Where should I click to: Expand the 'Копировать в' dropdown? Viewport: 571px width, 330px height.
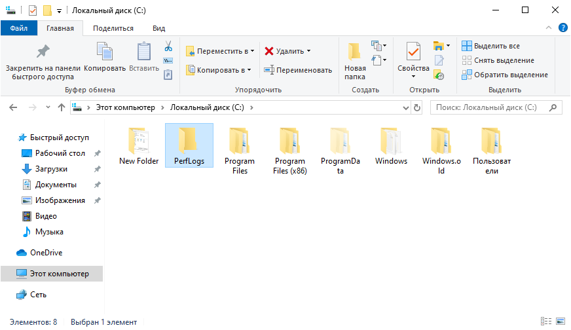(x=219, y=70)
